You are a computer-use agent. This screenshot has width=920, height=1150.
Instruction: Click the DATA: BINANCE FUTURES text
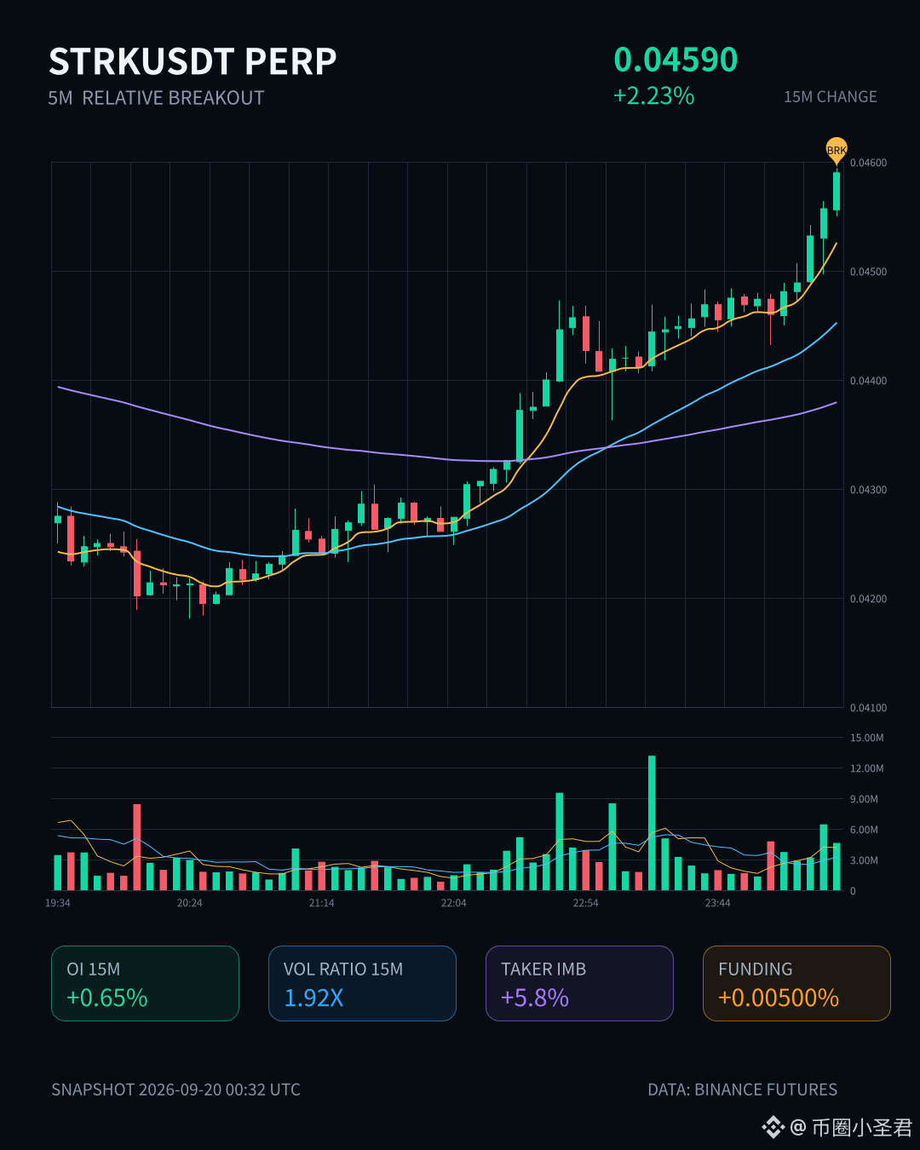[x=742, y=1090]
